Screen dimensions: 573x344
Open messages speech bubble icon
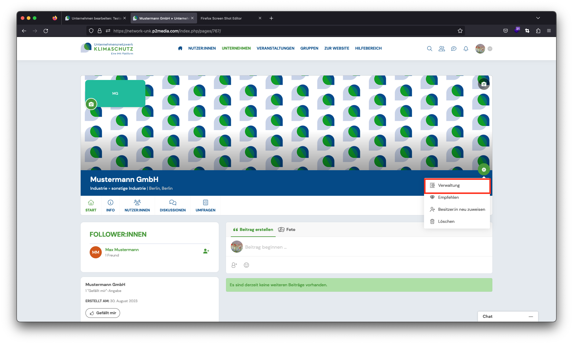454,49
